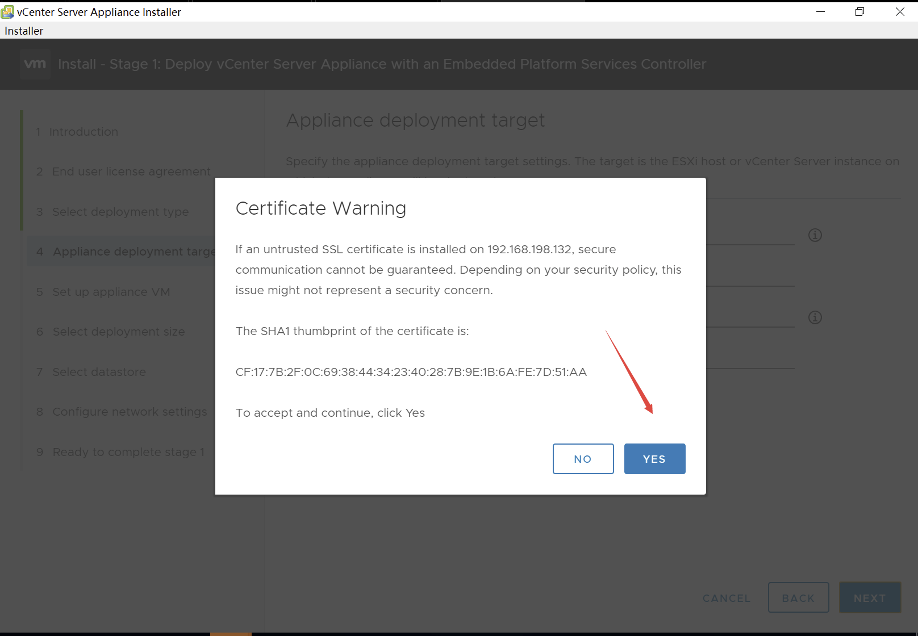Open the Installer menu
The image size is (918, 636).
click(24, 31)
